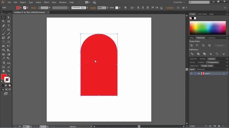Select the Perspective Grid tool
Screen dimensions: 229x128
(x=9, y=50)
